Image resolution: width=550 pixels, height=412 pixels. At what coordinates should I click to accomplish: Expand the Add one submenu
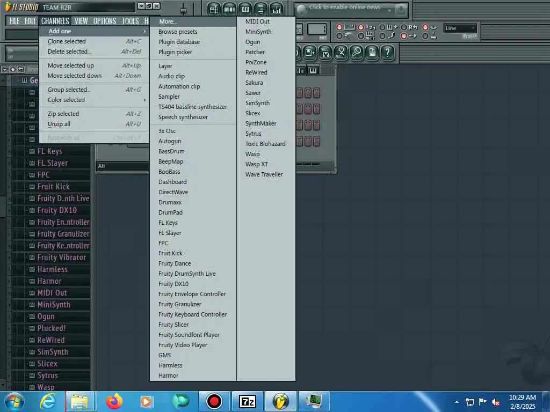pyautogui.click(x=94, y=31)
